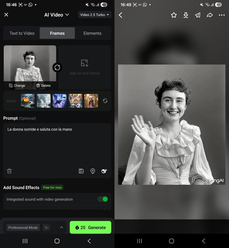229x248 pixels.
Task: Change the start frame image
Action: (x=17, y=86)
